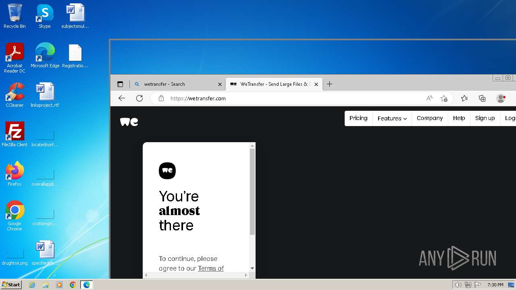Switch to Edge taskbar button
The width and height of the screenshot is (516, 290).
pos(87,285)
